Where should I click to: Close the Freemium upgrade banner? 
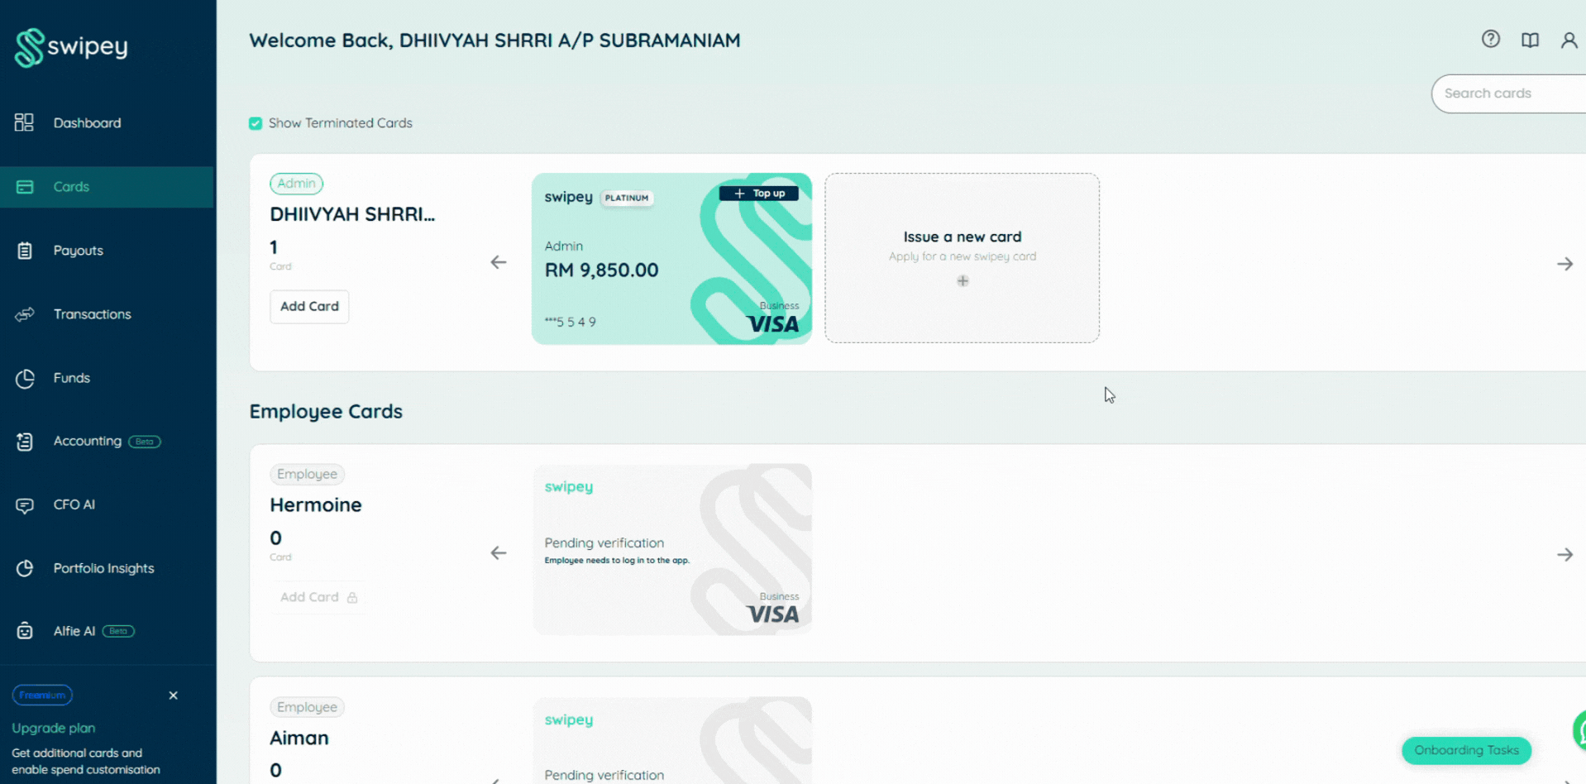tap(173, 696)
